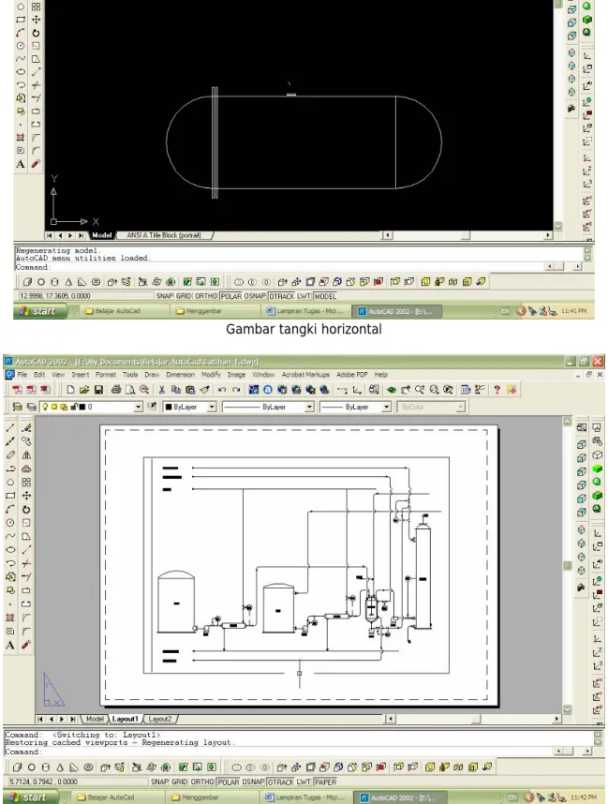Open the Dimension menu
608x804 pixels.
point(181,375)
